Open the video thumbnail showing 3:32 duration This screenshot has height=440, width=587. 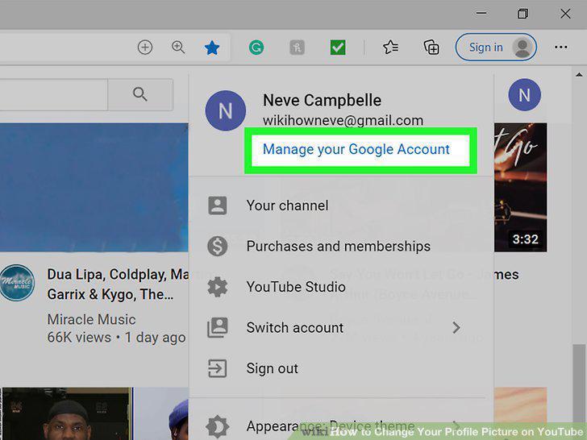pyautogui.click(x=520, y=188)
